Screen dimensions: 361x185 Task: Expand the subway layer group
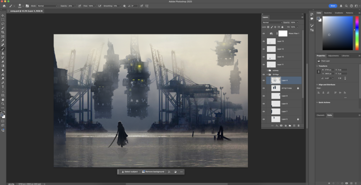click(267, 70)
